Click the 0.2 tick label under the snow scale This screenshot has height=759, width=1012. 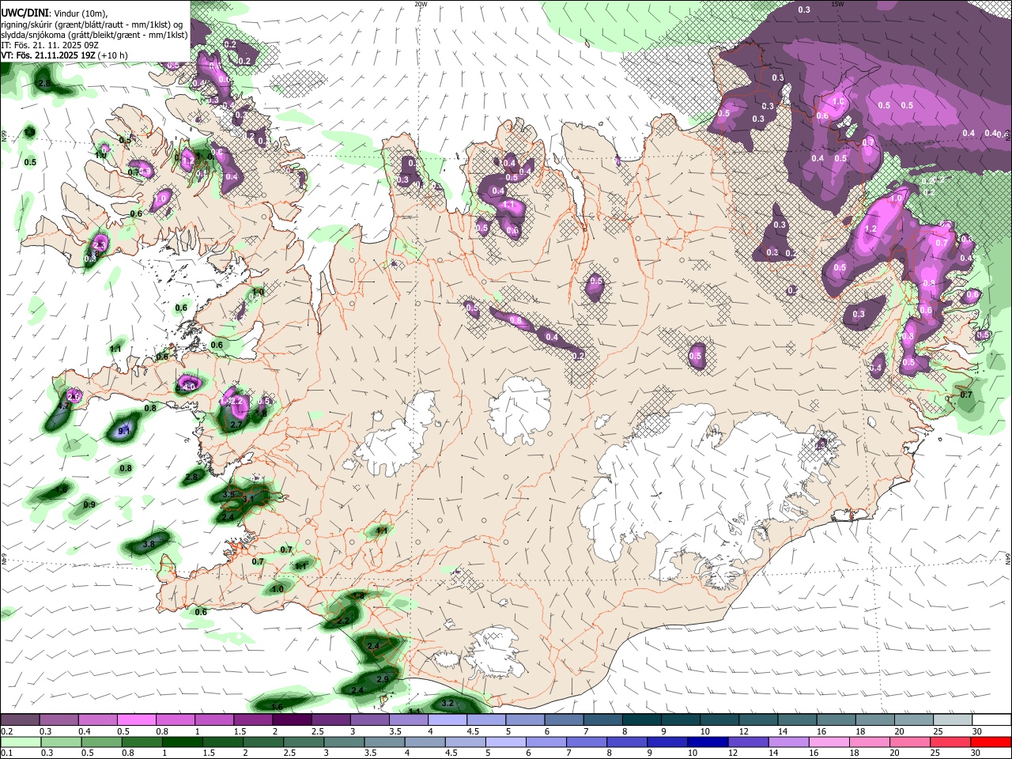tap(7, 731)
